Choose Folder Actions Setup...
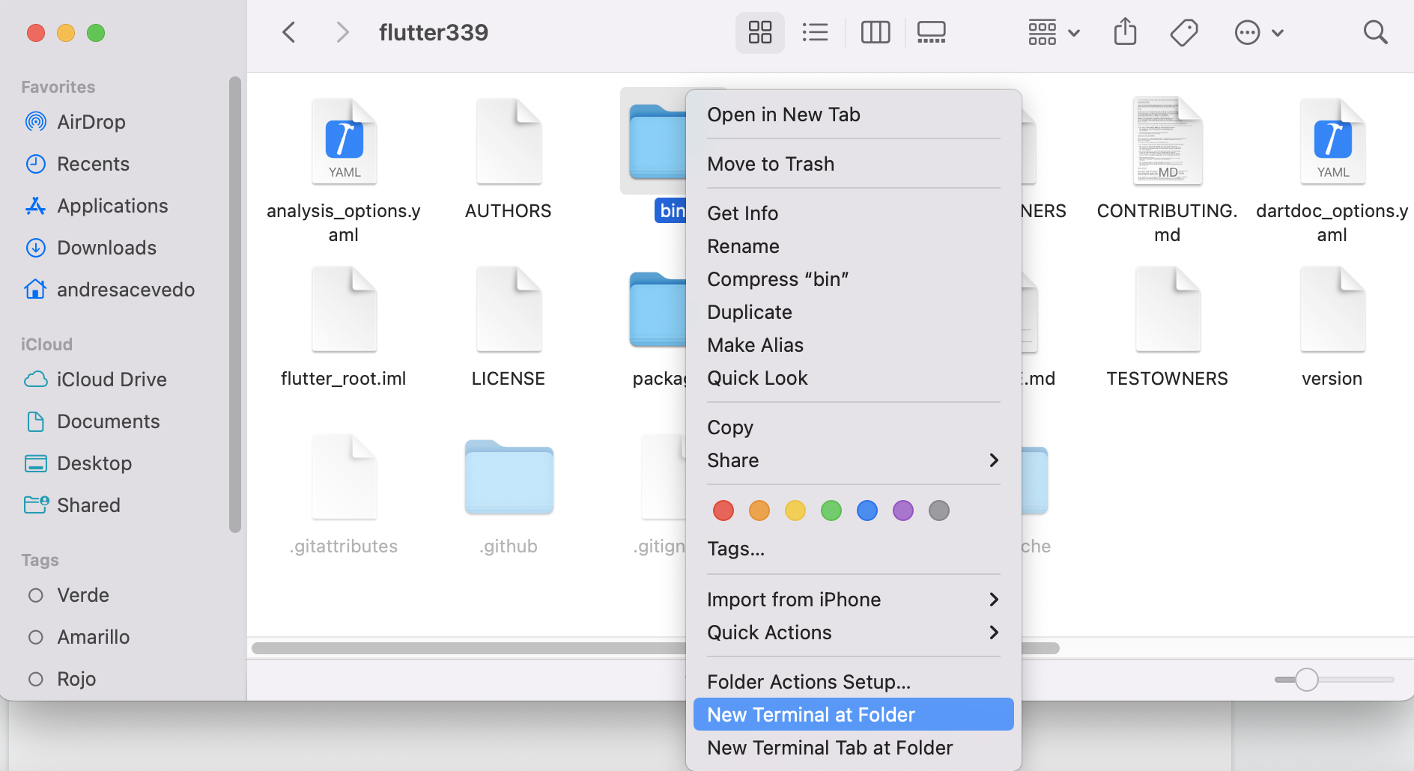Image resolution: width=1414 pixels, height=771 pixels. point(854,682)
